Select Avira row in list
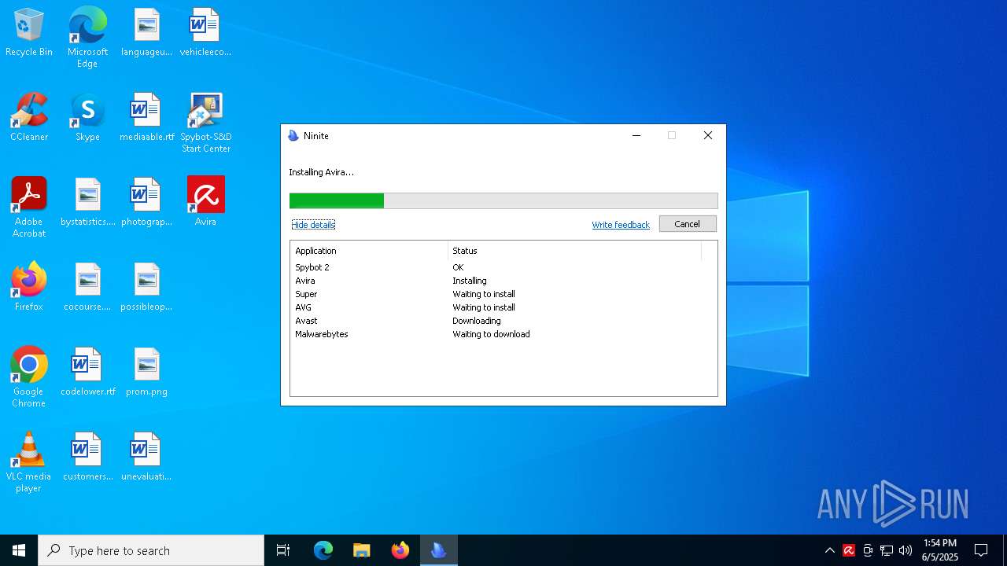This screenshot has height=566, width=1007. [503, 281]
